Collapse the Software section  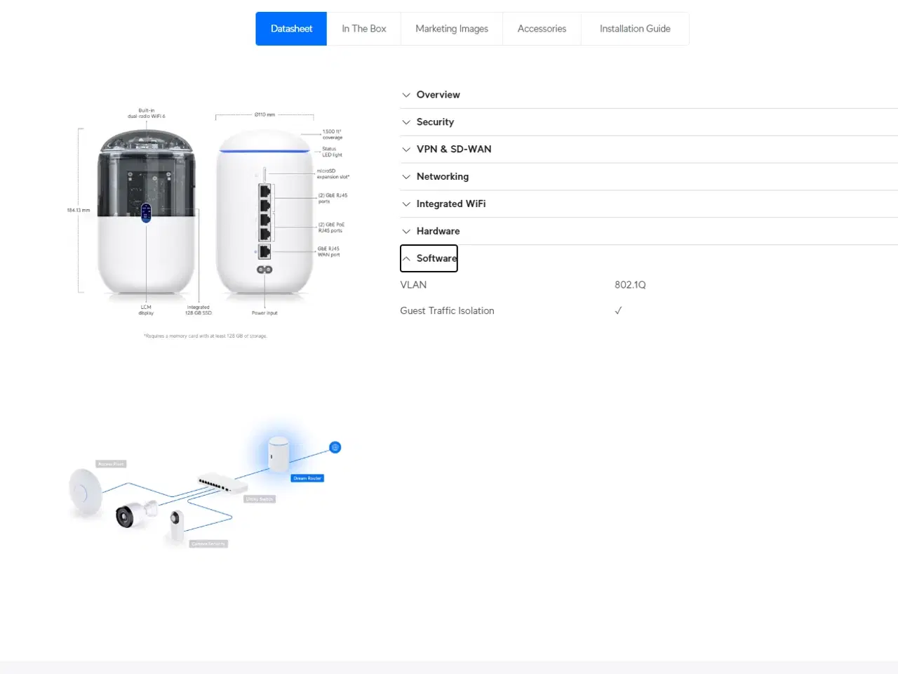pos(429,258)
